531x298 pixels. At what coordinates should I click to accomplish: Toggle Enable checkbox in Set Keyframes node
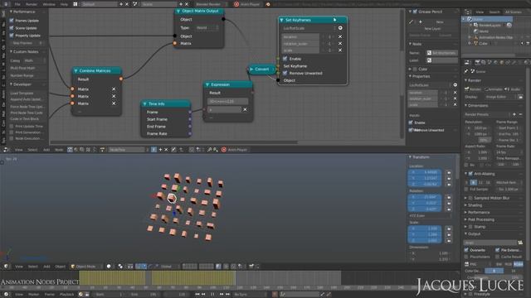pyautogui.click(x=285, y=59)
